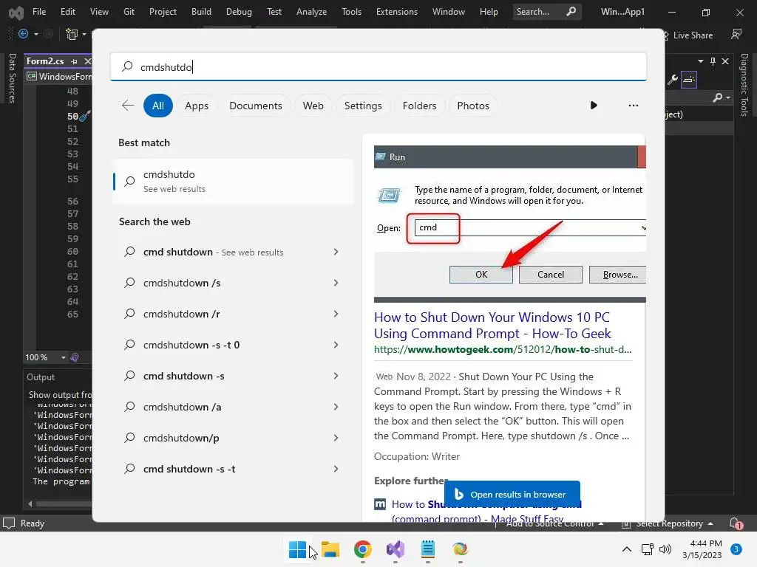This screenshot has height=567, width=757.
Task: Click the search icon beside 'cmdshutdown /s'
Action: click(x=129, y=283)
